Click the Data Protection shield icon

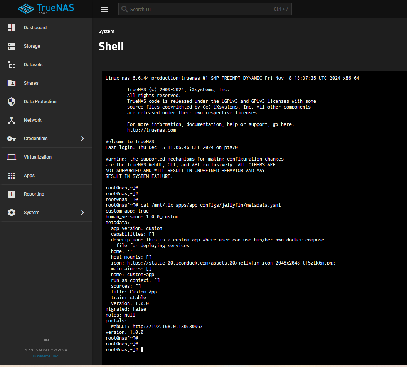point(12,102)
